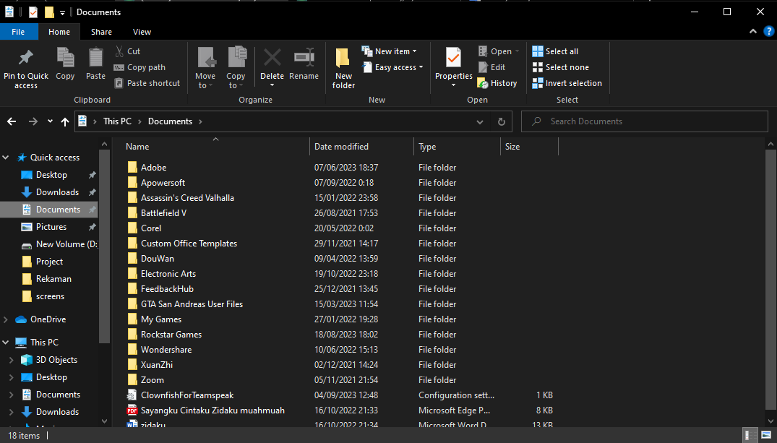Viewport: 777px width, 443px height.
Task: Click Copy path in ribbon
Action: (x=139, y=67)
